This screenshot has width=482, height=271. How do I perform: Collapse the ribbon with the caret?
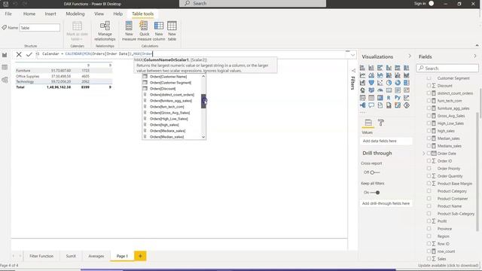tap(477, 45)
